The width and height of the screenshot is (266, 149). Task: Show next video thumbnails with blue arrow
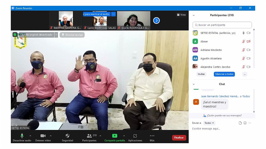156,20
